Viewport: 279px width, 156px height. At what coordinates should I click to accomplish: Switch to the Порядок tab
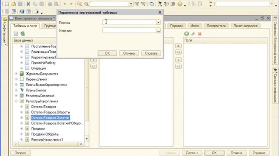pyautogui.click(x=177, y=26)
